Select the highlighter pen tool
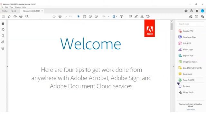This screenshot has height=116, width=206. 136,16
